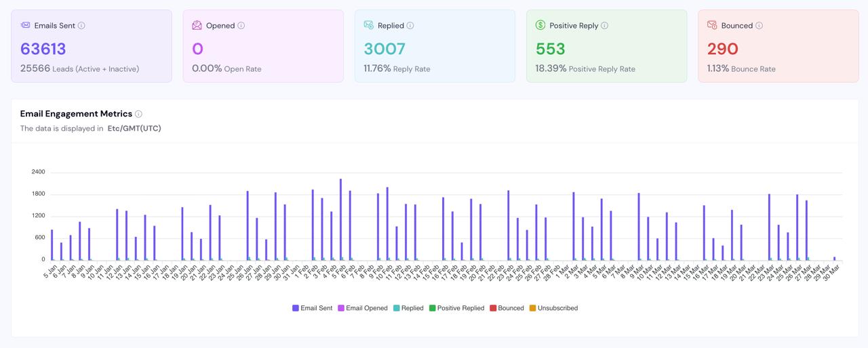Click info icon by Email Engagement Metrics
The height and width of the screenshot is (348, 868).
[x=138, y=114]
